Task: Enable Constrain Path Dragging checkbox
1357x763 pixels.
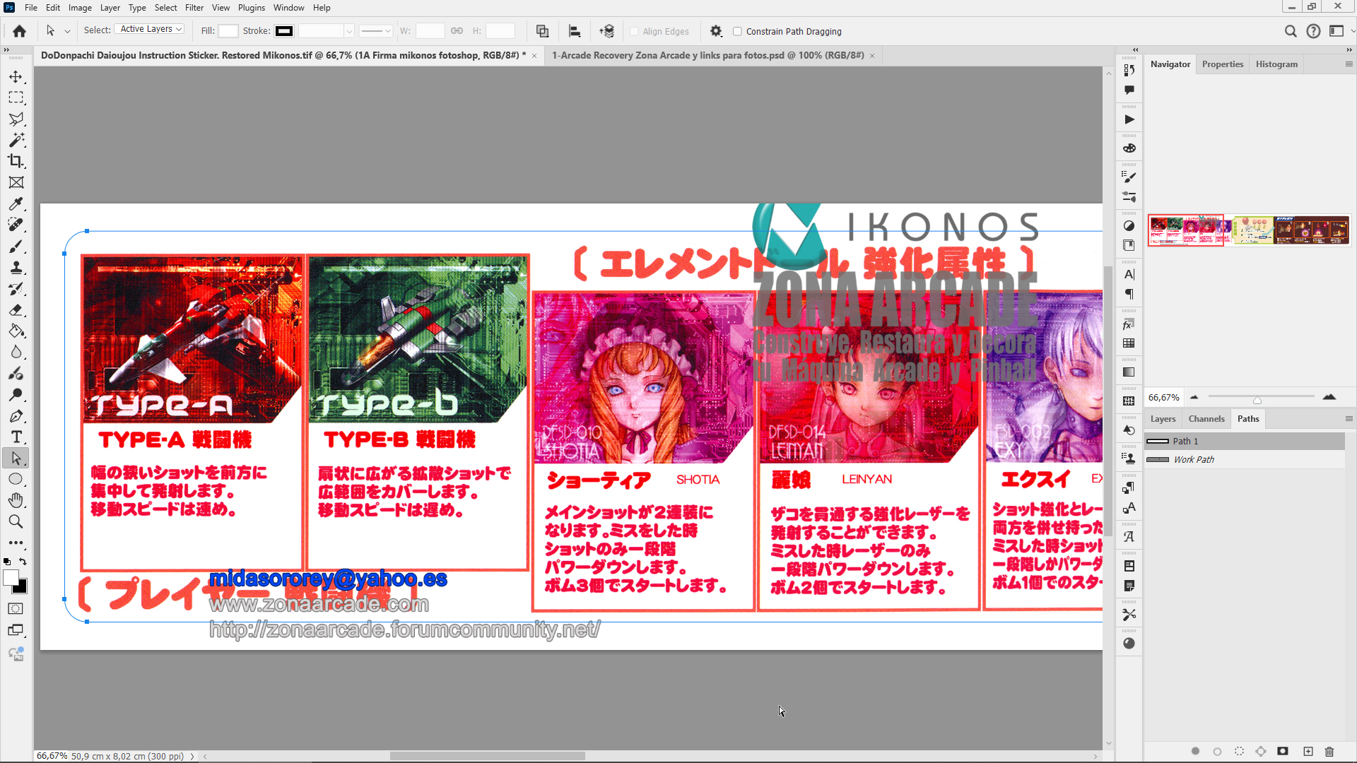Action: coord(737,31)
